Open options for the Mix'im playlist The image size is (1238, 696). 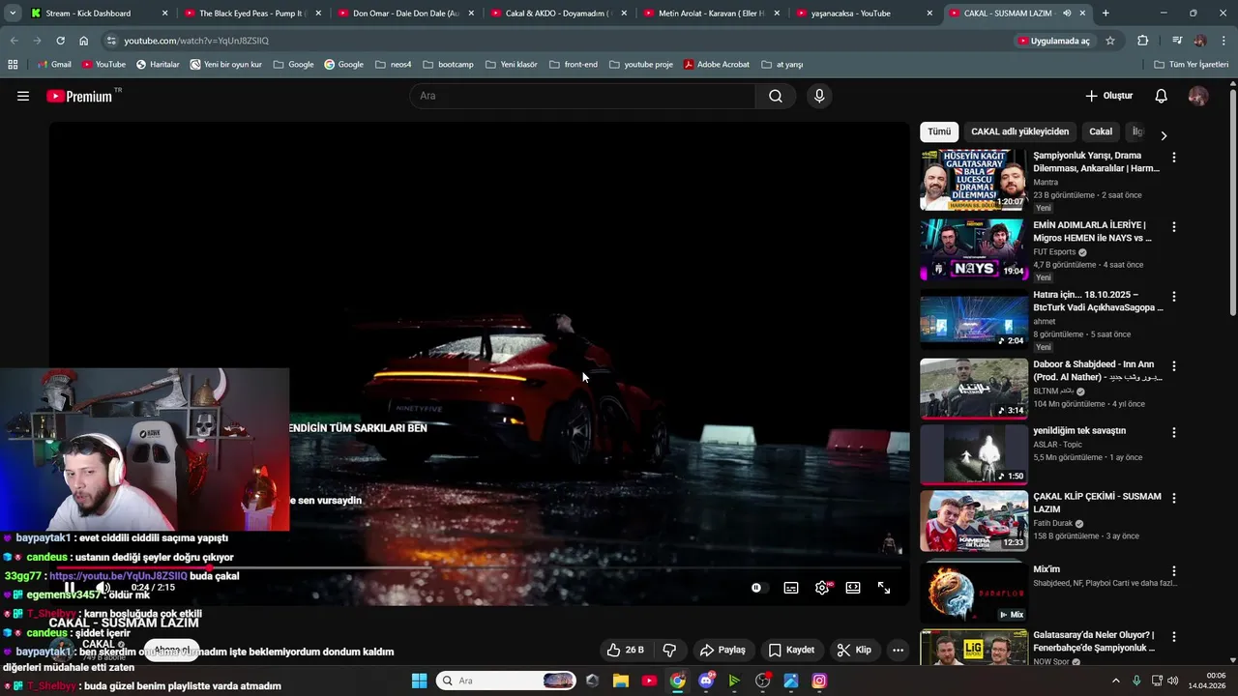point(1174,570)
